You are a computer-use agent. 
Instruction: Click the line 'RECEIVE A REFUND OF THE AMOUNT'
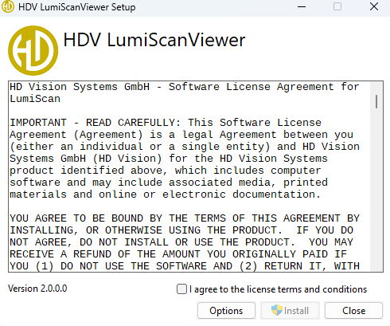click(x=178, y=254)
